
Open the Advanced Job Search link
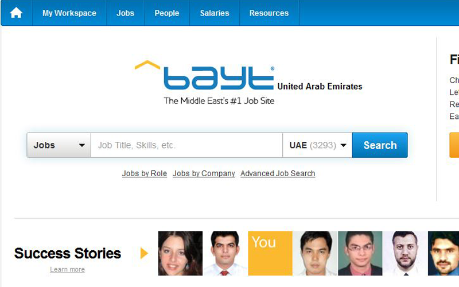coord(278,174)
